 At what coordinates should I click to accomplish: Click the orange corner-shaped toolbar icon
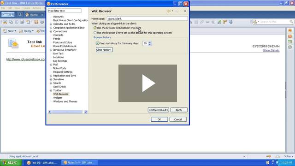point(225,22)
